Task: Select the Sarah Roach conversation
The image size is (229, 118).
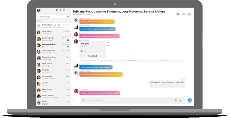Action: (x=53, y=32)
